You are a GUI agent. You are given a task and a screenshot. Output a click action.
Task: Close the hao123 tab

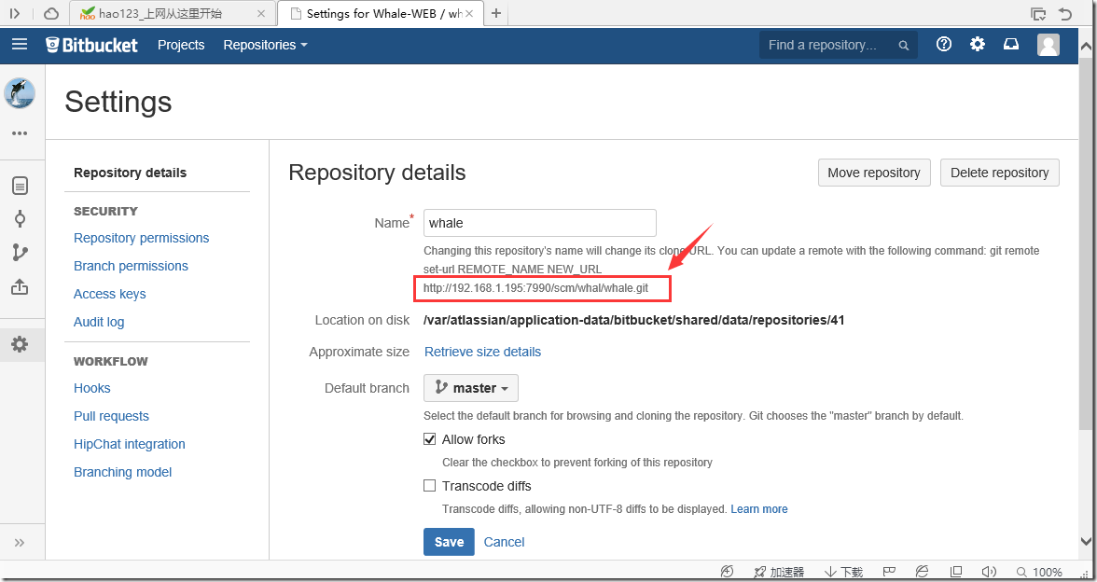click(x=261, y=13)
